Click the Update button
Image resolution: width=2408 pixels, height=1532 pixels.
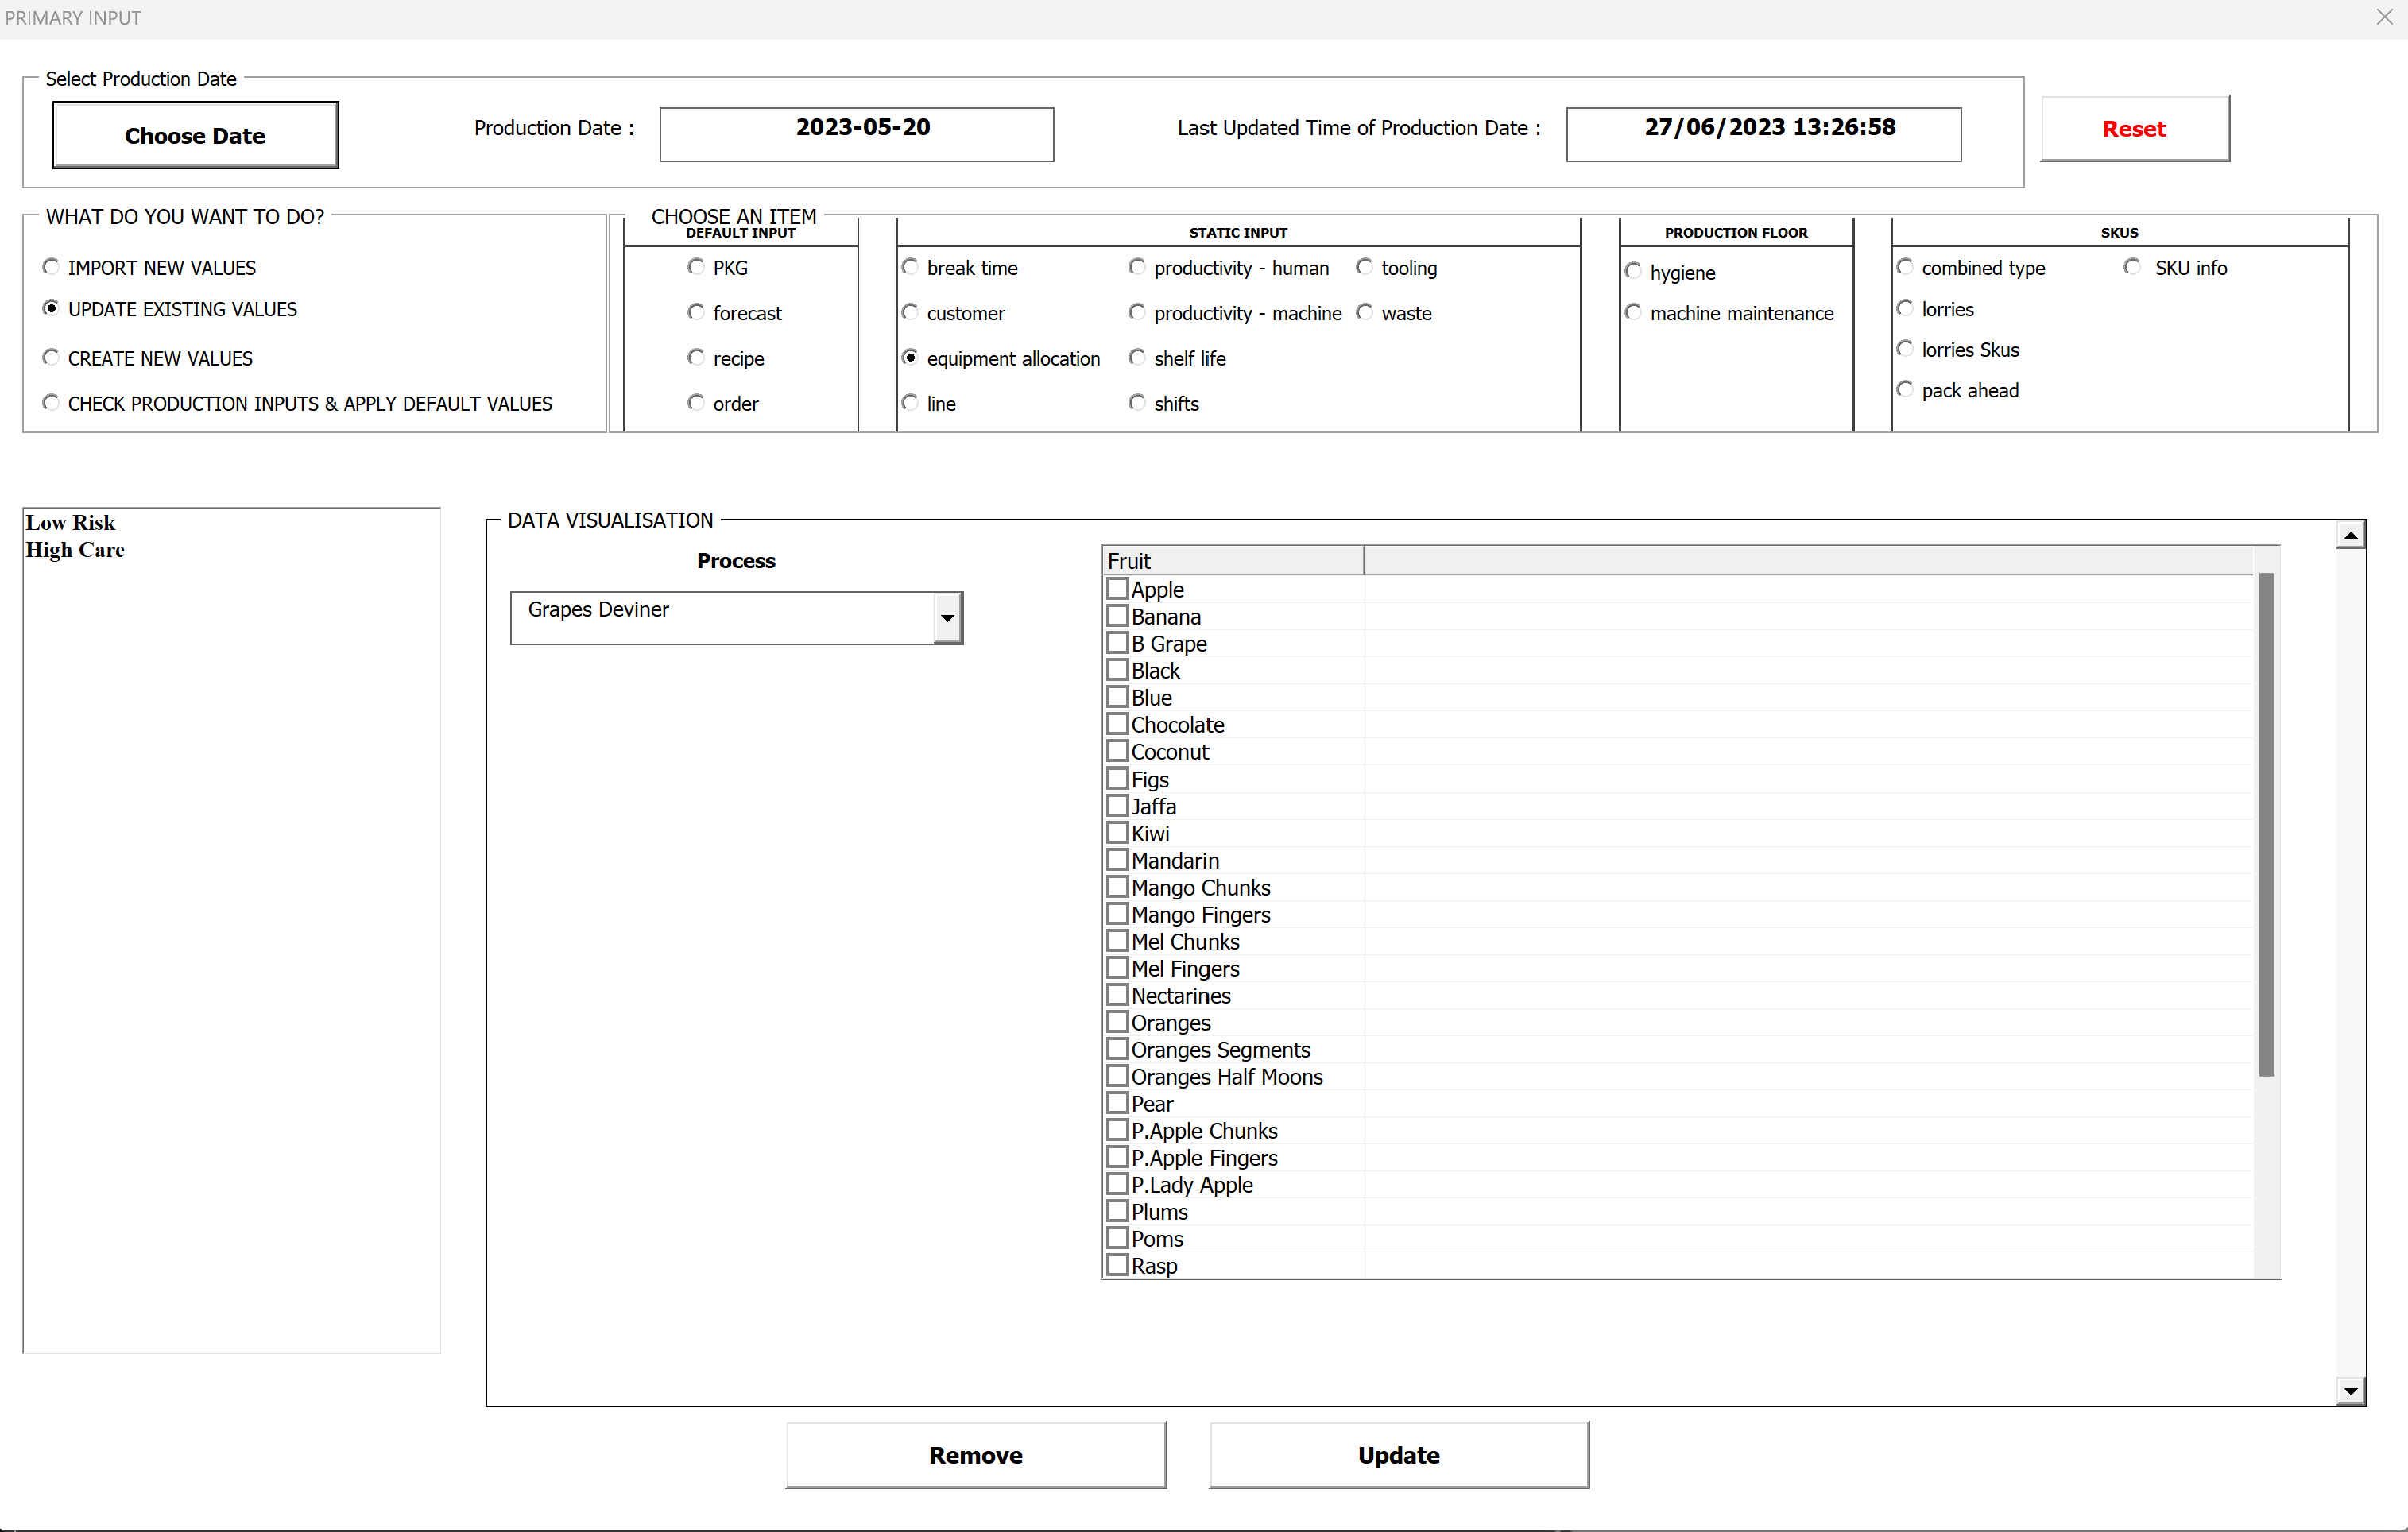pyautogui.click(x=1398, y=1455)
